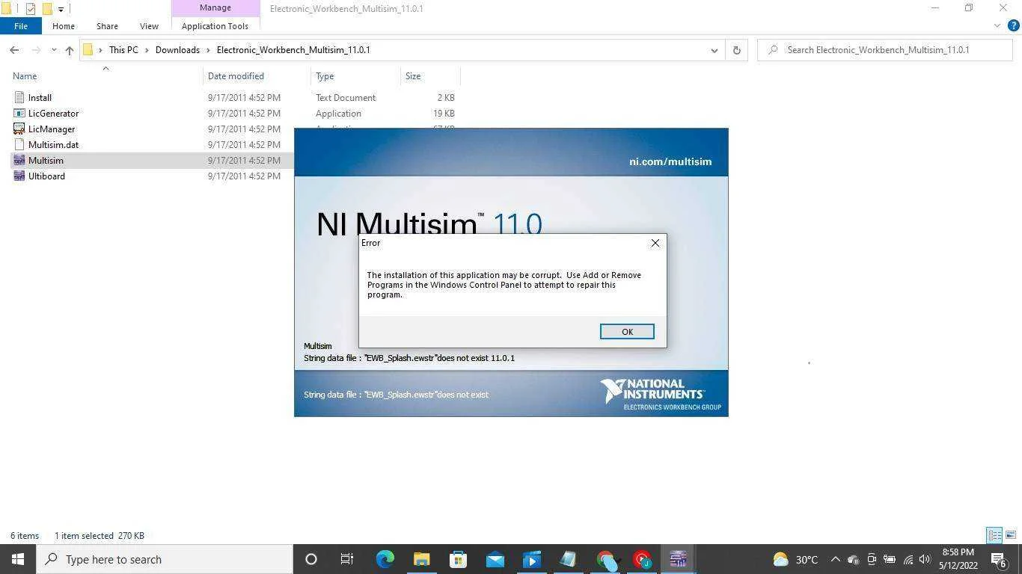1022x574 pixels.
Task: Select the Multisim application file name
Action: pos(46,161)
